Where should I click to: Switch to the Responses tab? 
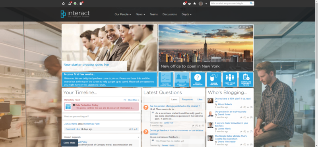coord(187,100)
